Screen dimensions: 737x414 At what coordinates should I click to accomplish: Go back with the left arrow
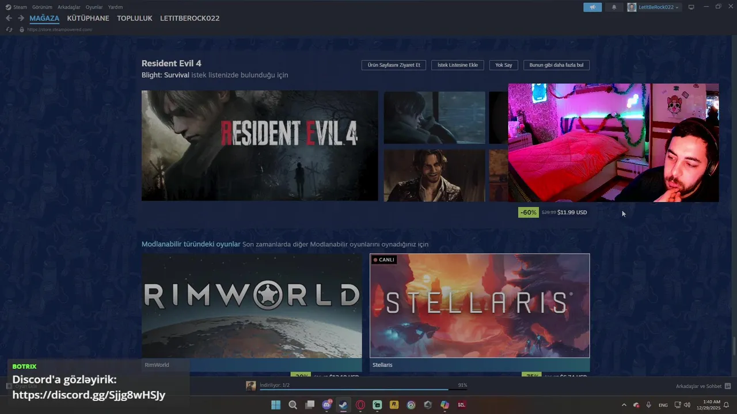9,18
